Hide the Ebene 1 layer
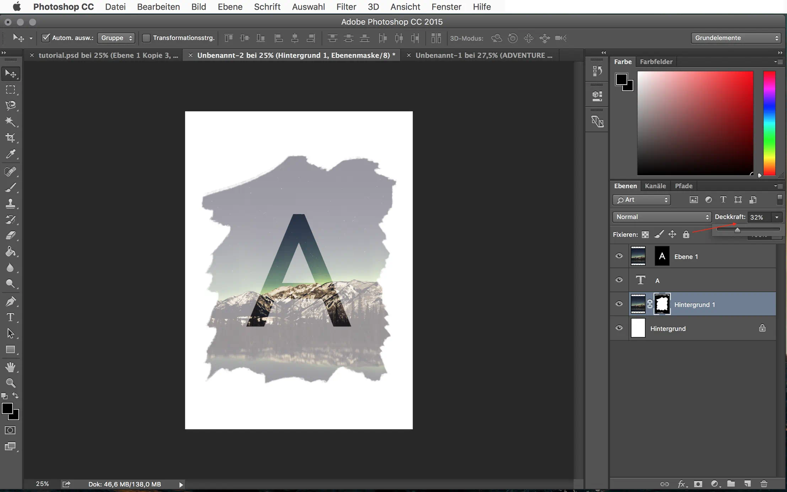This screenshot has width=787, height=492. 619,256
